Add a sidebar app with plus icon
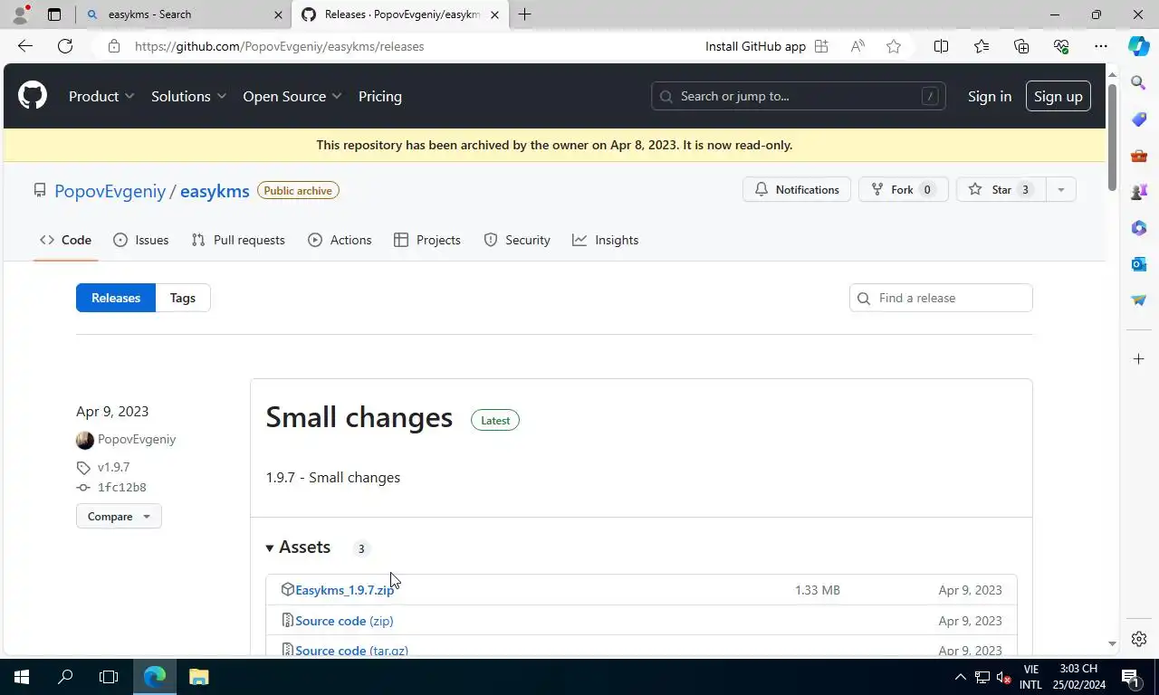Image resolution: width=1159 pixels, height=695 pixels. pyautogui.click(x=1139, y=359)
